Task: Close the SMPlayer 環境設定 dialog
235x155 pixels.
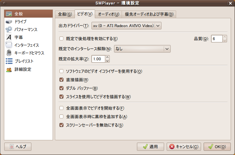Action: [x=230, y=3]
